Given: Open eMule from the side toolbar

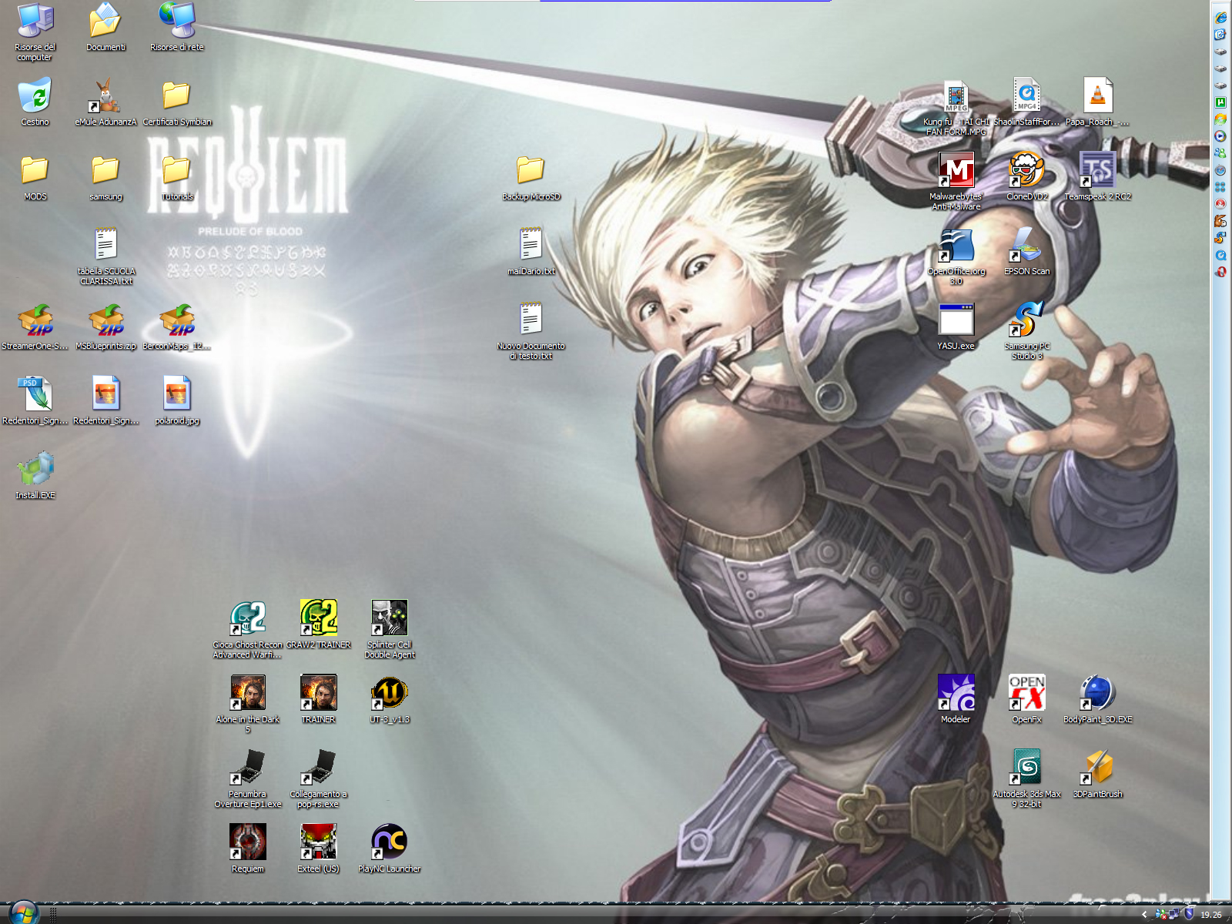Looking at the screenshot, I should point(1220,221).
